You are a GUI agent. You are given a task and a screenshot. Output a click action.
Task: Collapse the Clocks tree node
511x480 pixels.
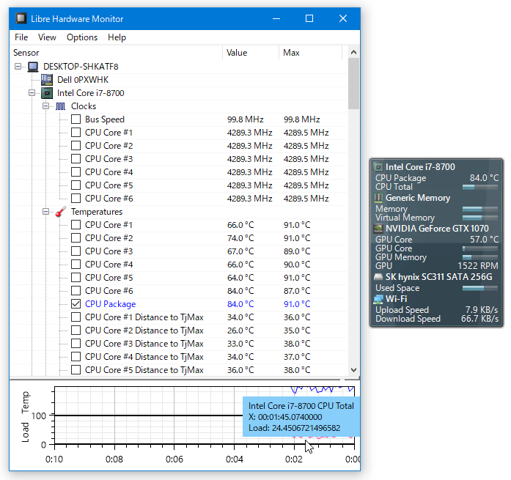[45, 106]
